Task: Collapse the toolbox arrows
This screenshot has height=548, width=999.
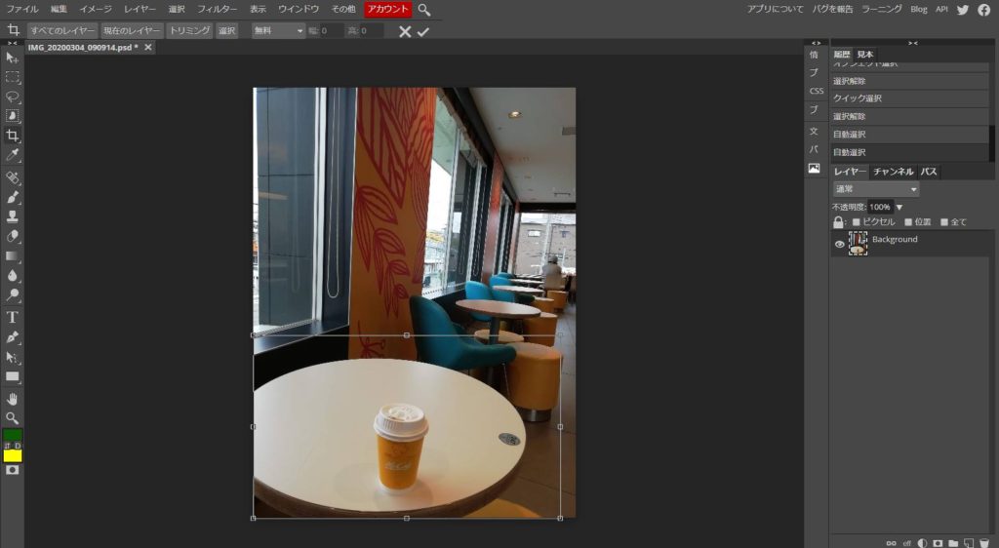Action: pos(12,43)
